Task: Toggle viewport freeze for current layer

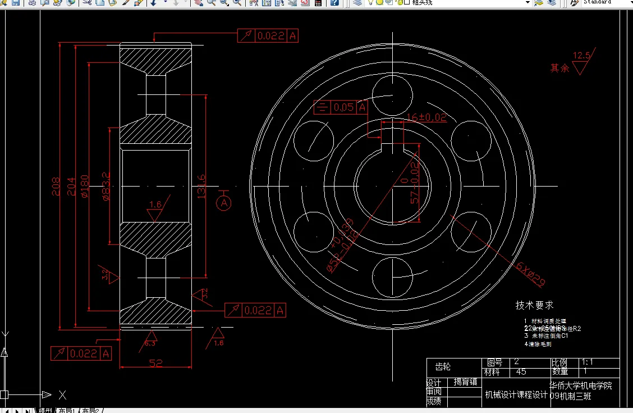Action: pyautogui.click(x=388, y=2)
